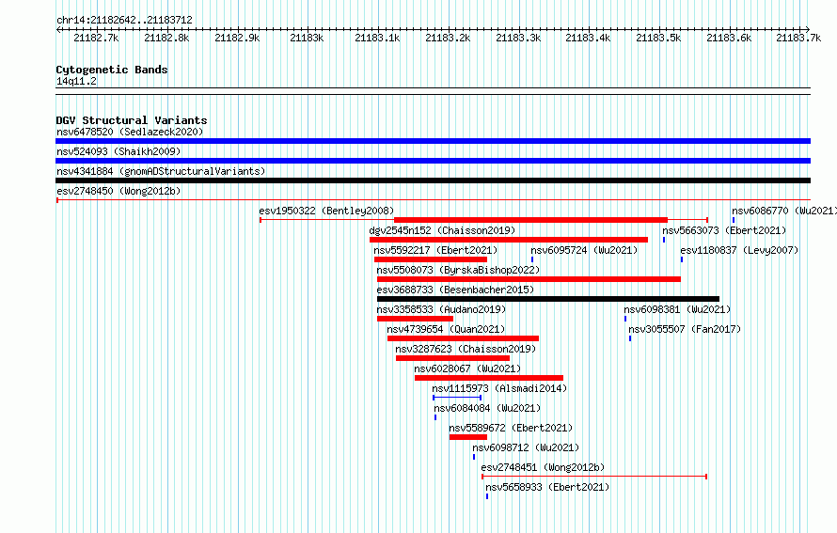The height and width of the screenshot is (533, 837).
Task: Open nsv524093 (Shaikh2009) variant label
Action: (x=118, y=151)
